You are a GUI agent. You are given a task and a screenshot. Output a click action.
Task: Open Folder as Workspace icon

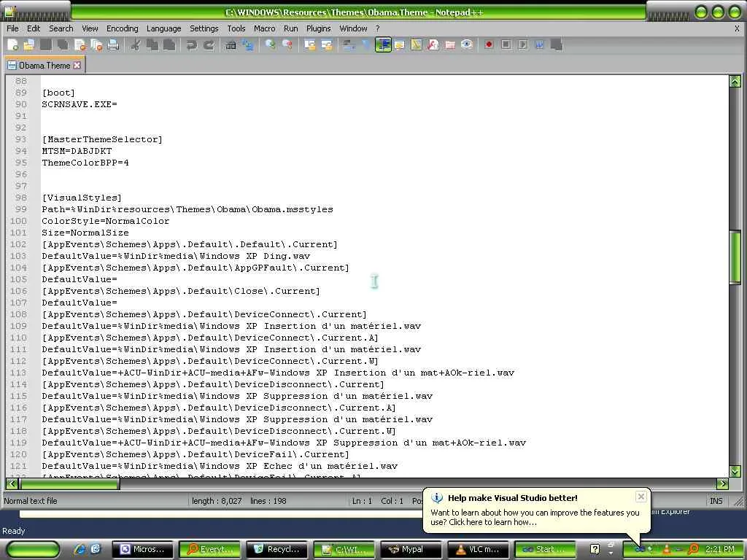click(449, 44)
